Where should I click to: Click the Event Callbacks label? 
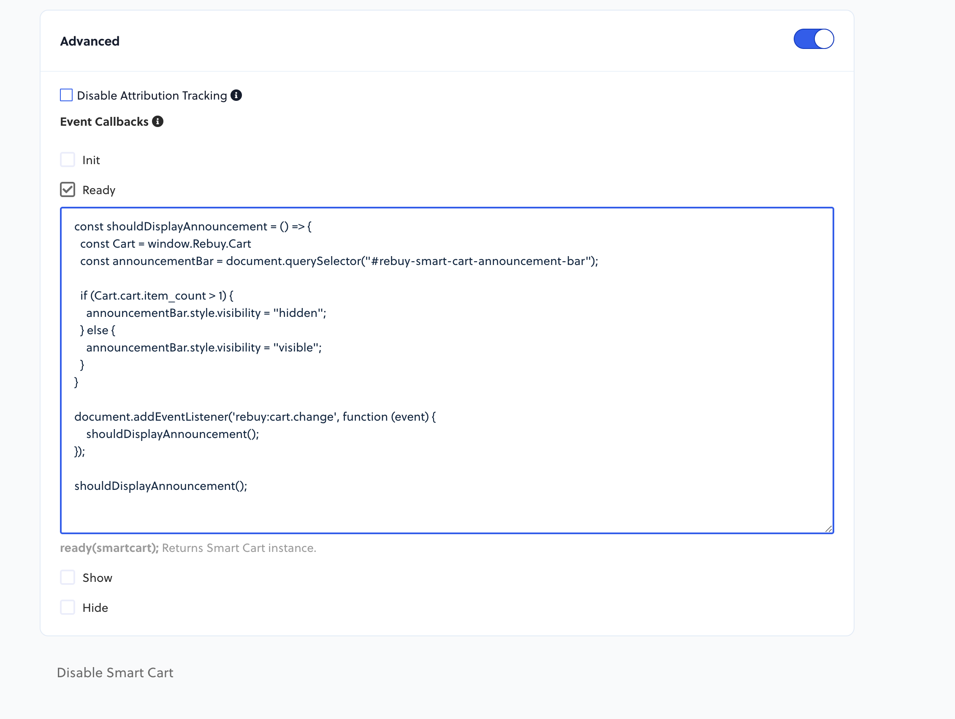104,122
